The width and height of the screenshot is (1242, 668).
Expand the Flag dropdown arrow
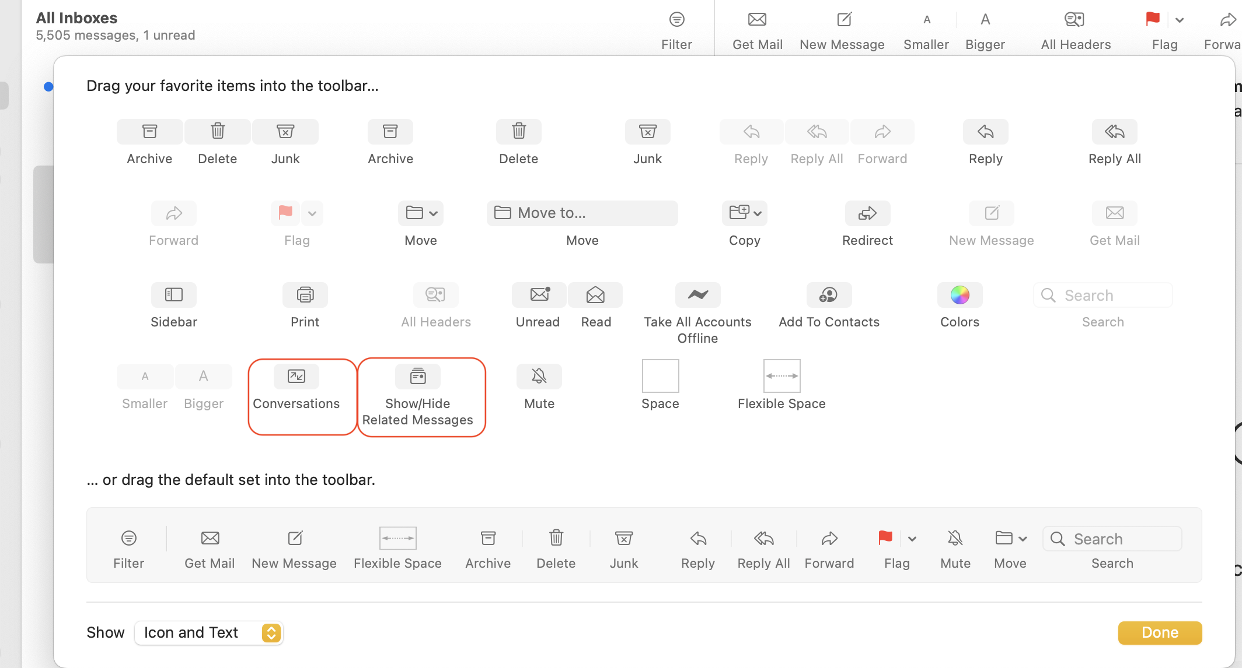[1180, 20]
